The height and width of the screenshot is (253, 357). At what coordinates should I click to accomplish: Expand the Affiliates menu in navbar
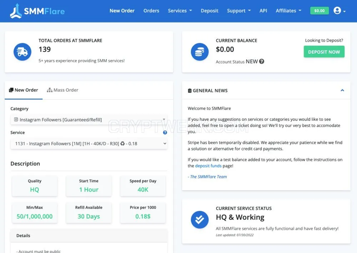(288, 11)
